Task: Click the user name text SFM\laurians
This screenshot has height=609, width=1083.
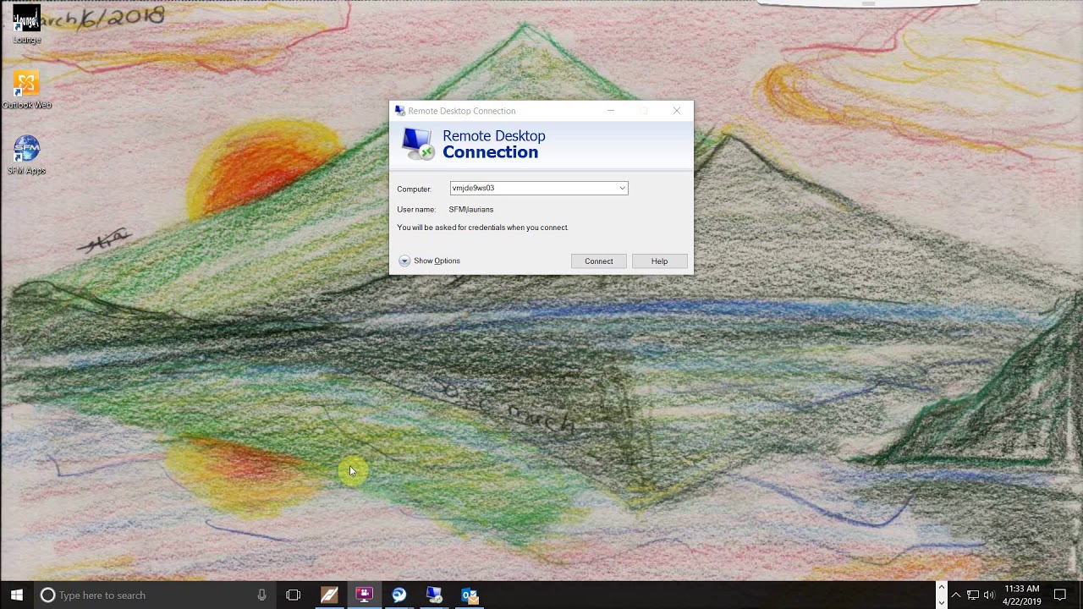Action: [x=471, y=209]
